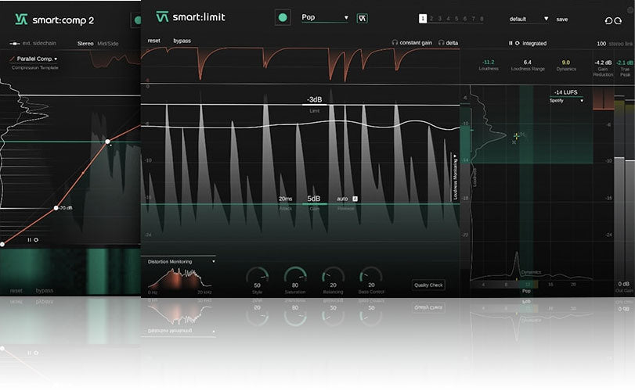The width and height of the screenshot is (635, 391).
Task: Click the pause icon in smart:comp 2
Action: pos(29,240)
